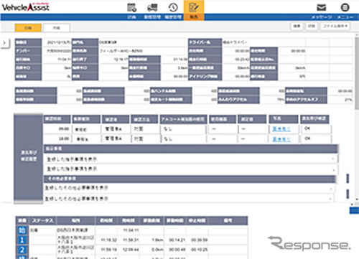Image resolution: width=359 pixels, height=259 pixels.
Task: Expand the left side panel arrow
Action: tap(4, 43)
